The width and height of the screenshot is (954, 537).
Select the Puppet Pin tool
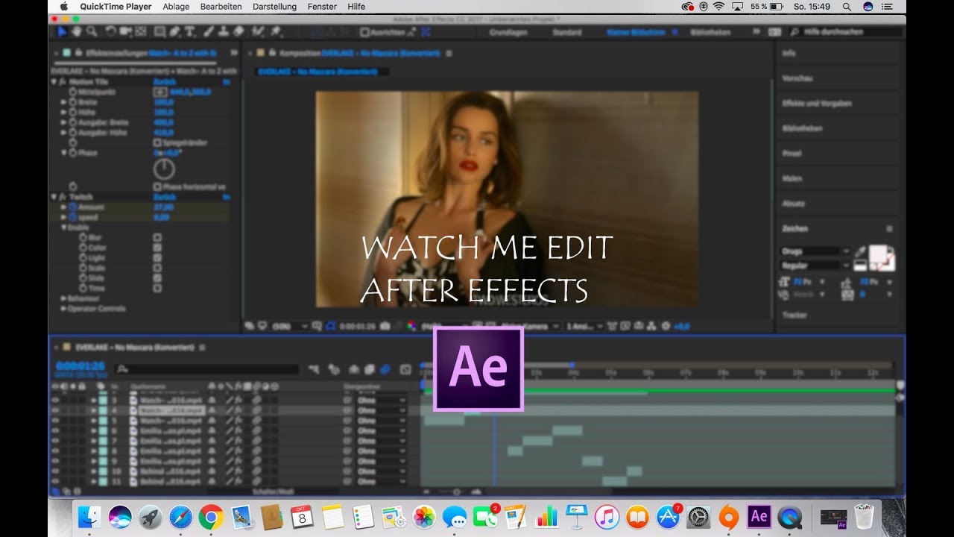coord(276,32)
